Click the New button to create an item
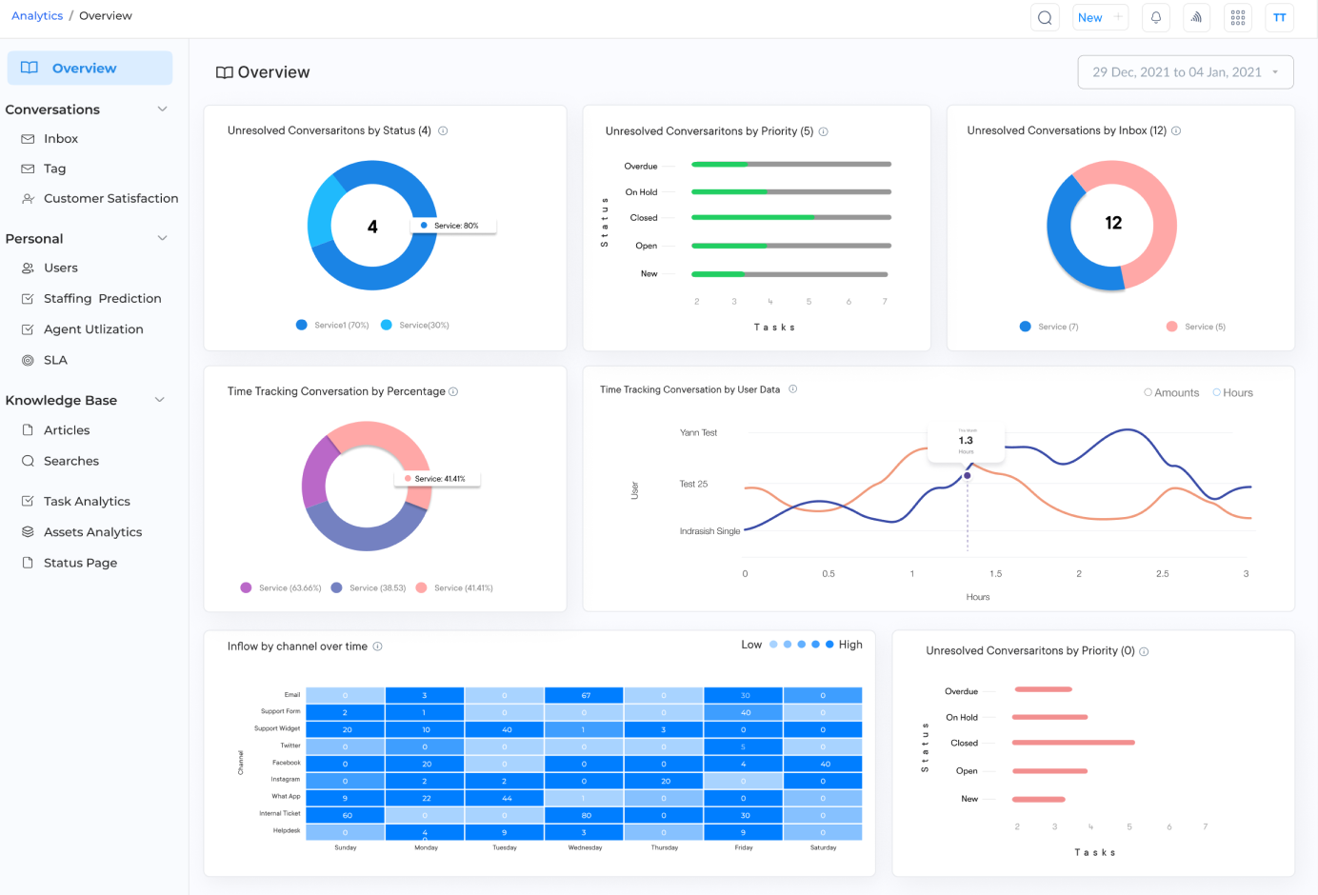 tap(1100, 17)
